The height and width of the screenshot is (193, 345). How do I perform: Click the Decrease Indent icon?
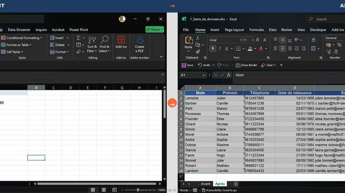[x=297, y=48]
